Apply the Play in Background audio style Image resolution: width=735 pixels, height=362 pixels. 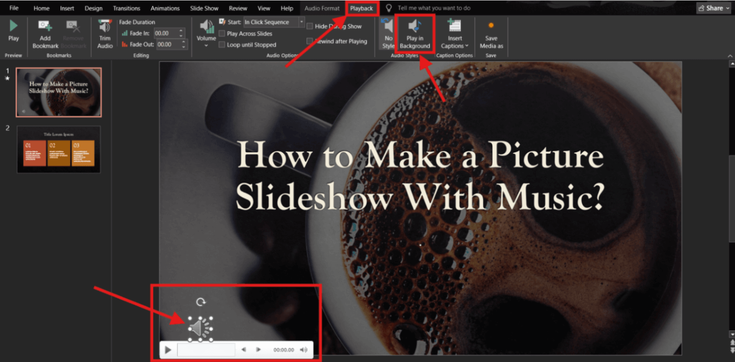coord(414,33)
